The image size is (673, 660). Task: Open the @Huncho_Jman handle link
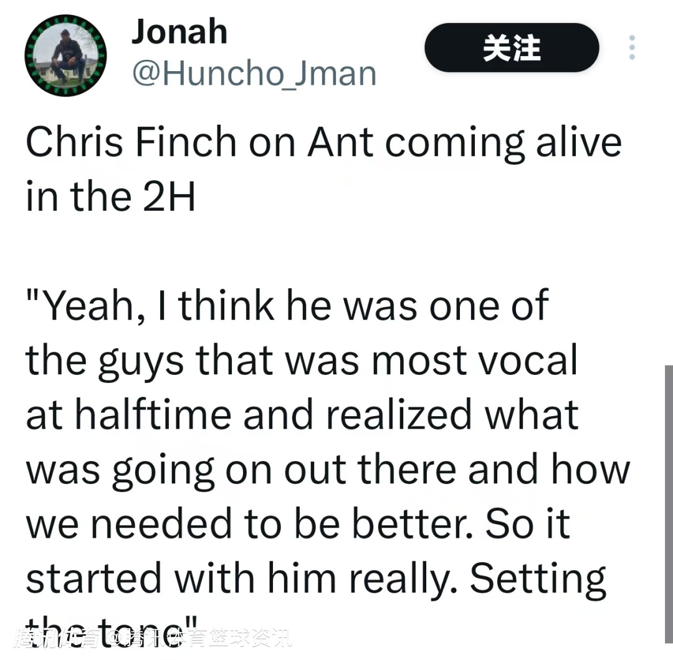[x=254, y=73]
